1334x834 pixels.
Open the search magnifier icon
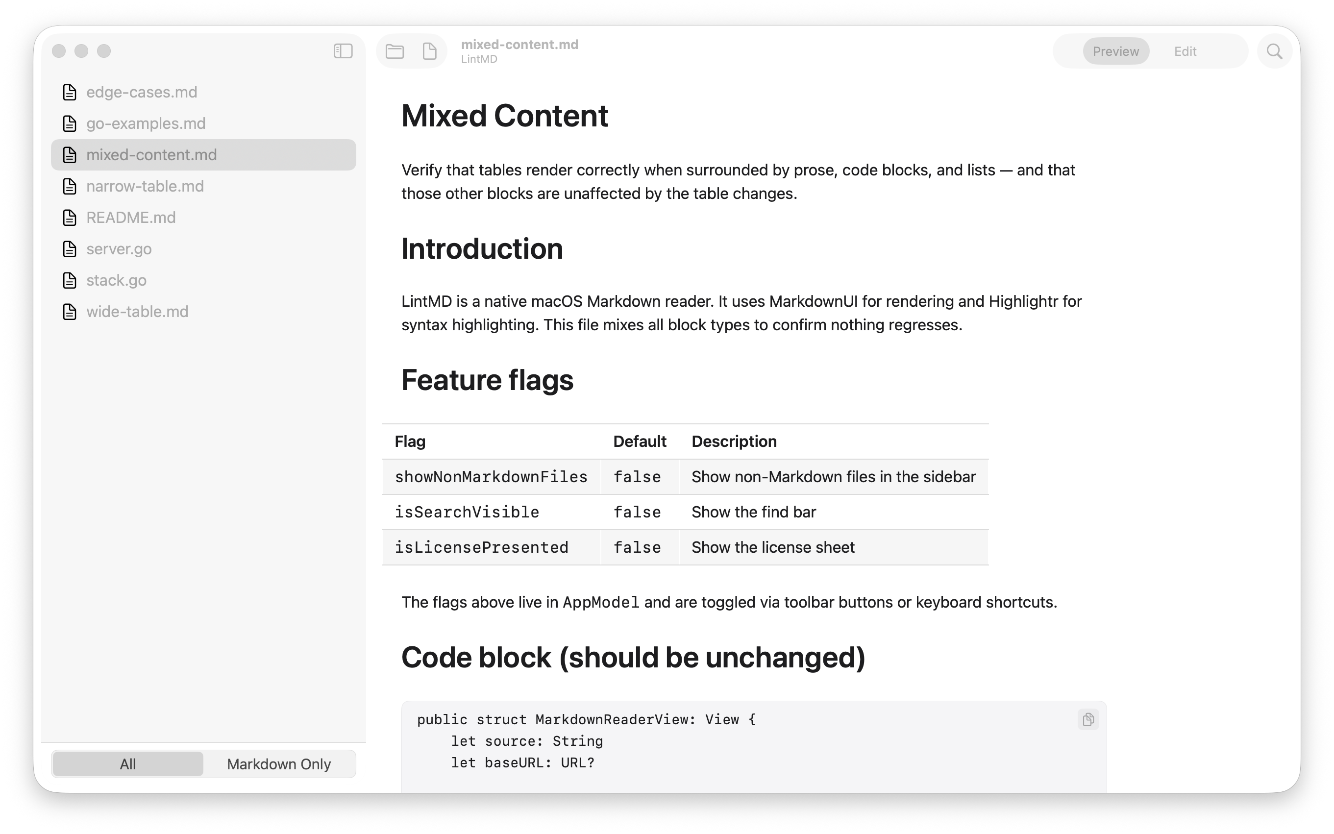[x=1274, y=51]
